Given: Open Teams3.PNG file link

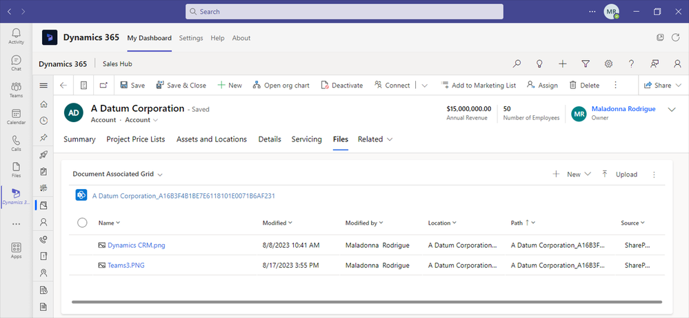Looking at the screenshot, I should click(x=126, y=266).
